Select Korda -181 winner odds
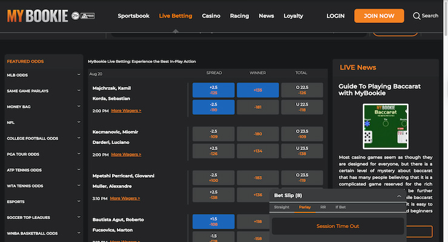448x242 pixels. click(x=258, y=107)
